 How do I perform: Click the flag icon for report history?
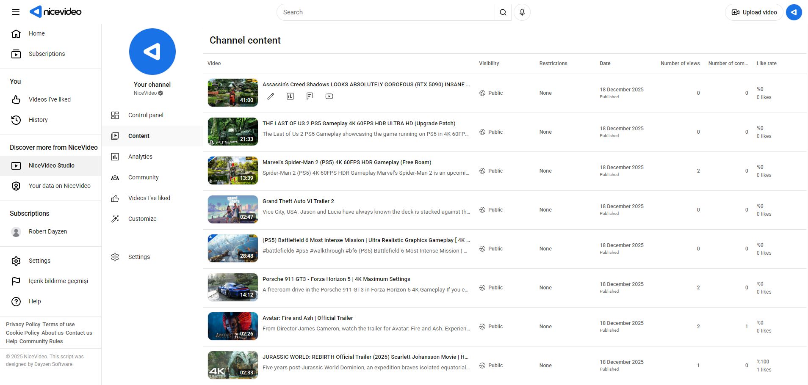coord(16,281)
